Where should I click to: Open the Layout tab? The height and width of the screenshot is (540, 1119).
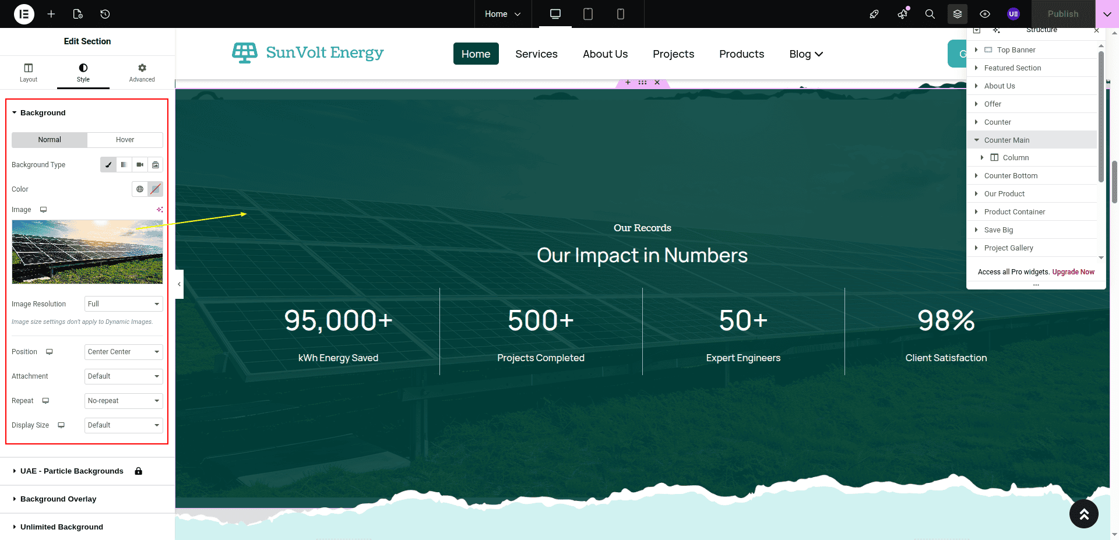(29, 73)
